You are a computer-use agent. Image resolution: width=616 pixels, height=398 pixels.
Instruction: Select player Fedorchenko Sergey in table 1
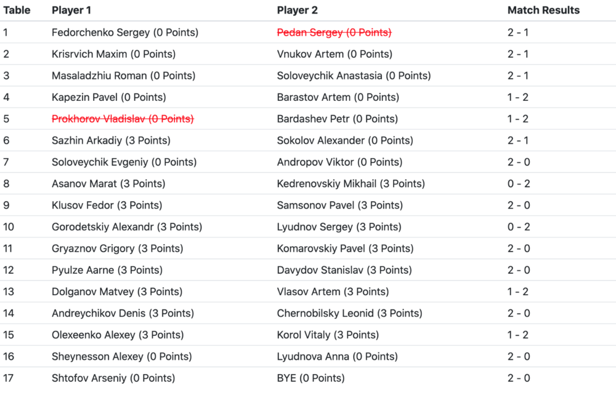[x=125, y=33]
